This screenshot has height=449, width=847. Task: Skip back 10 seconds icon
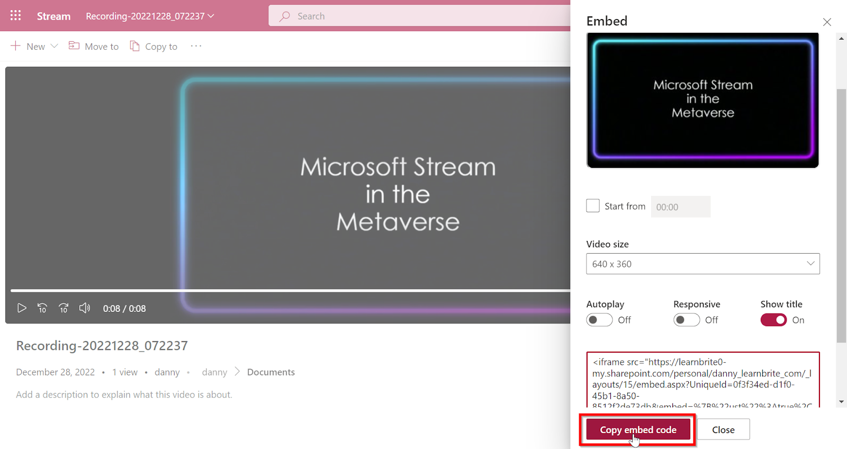click(42, 308)
